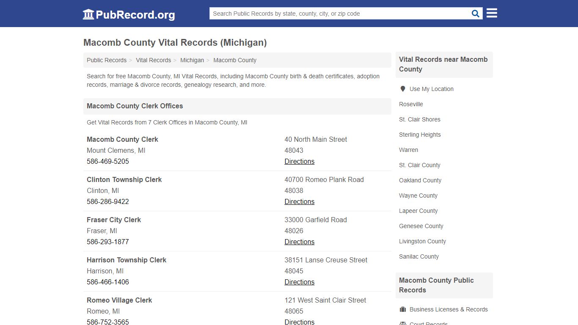The image size is (578, 325).
Task: Get Directions to 33000 Garfield Road
Action: (x=299, y=242)
